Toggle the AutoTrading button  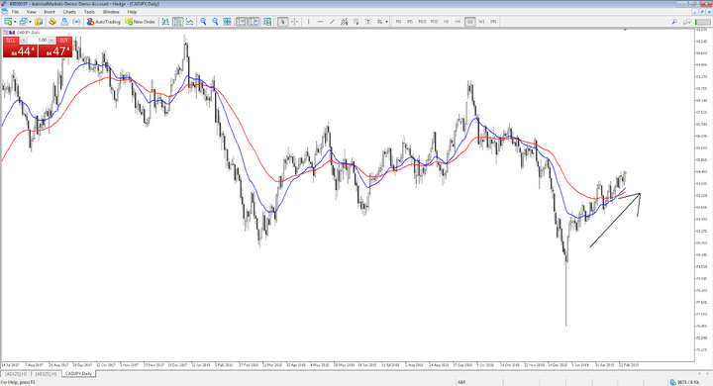pyautogui.click(x=104, y=22)
